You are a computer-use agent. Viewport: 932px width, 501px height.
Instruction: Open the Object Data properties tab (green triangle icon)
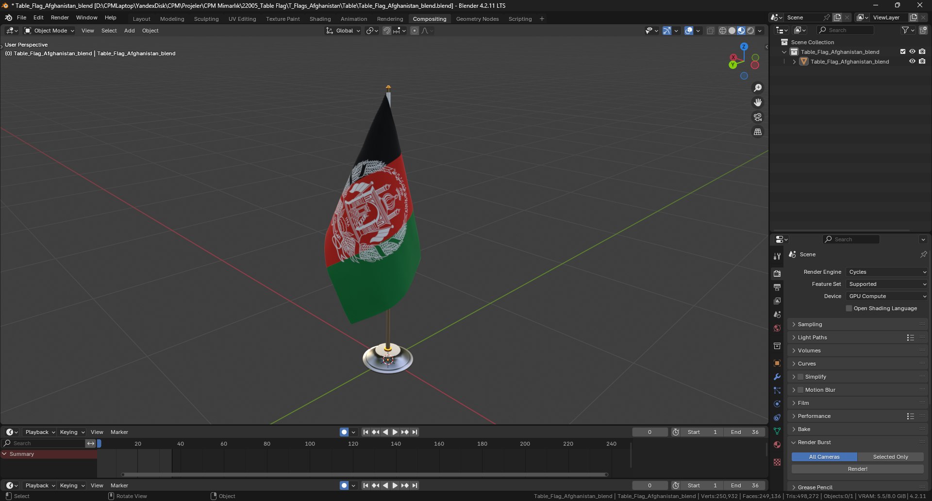(777, 431)
